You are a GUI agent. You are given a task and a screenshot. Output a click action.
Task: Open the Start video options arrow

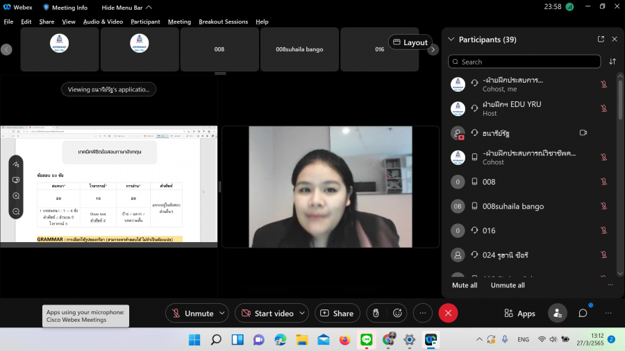coord(302,314)
